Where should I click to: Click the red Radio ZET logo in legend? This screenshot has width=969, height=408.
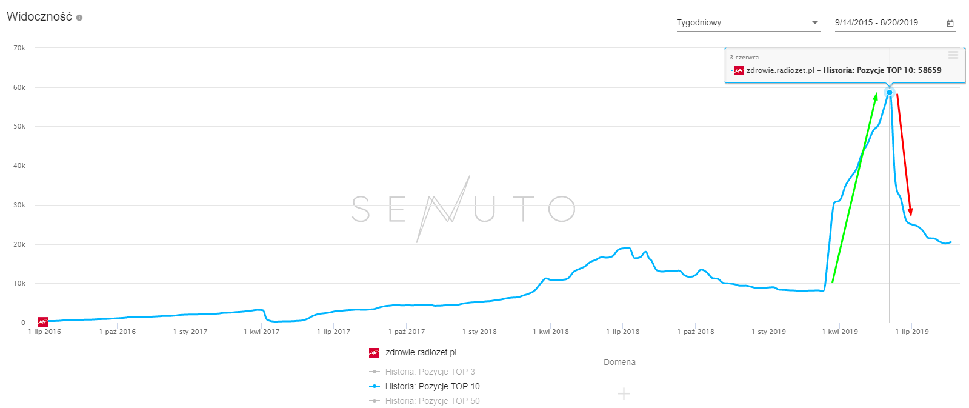[374, 353]
